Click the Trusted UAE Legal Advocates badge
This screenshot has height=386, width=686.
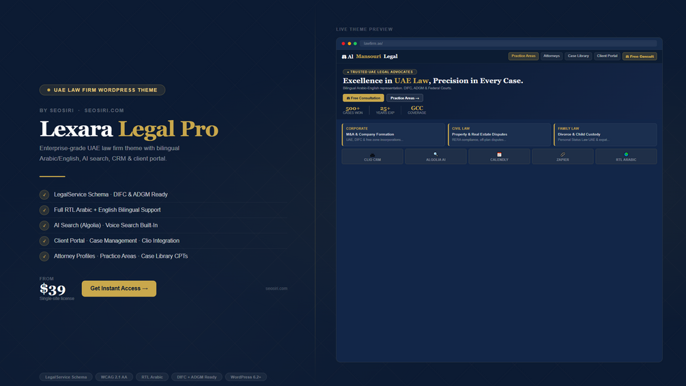point(380,72)
